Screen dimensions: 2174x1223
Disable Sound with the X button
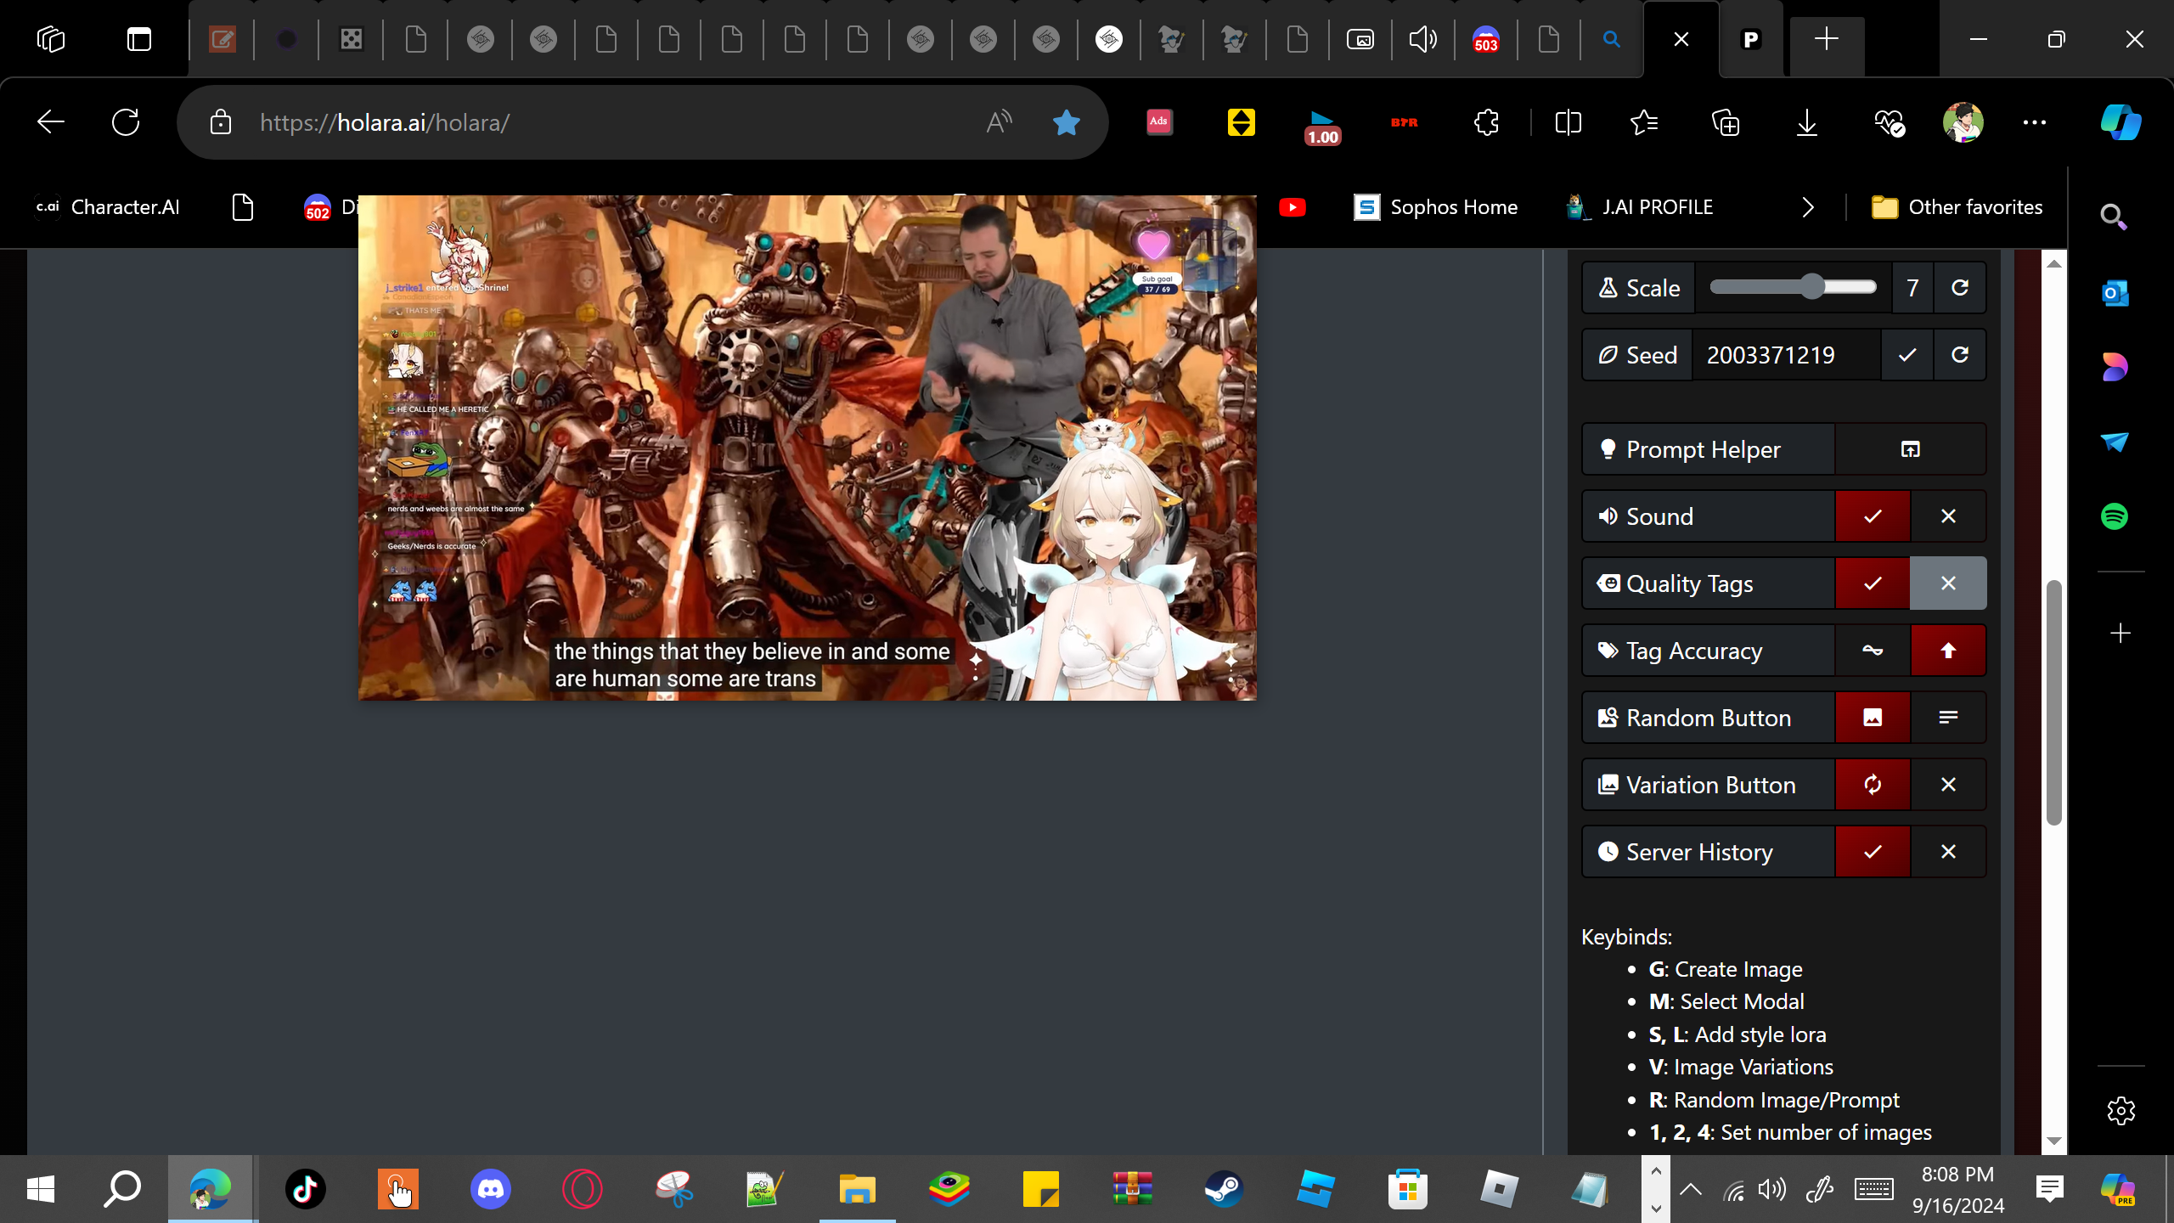1948,516
